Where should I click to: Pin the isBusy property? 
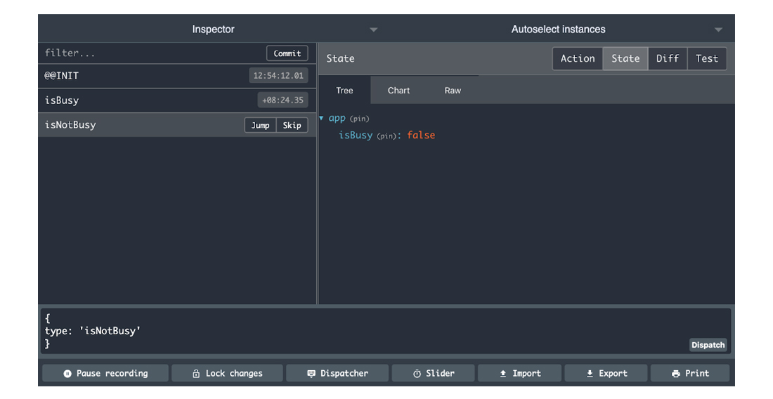point(387,136)
